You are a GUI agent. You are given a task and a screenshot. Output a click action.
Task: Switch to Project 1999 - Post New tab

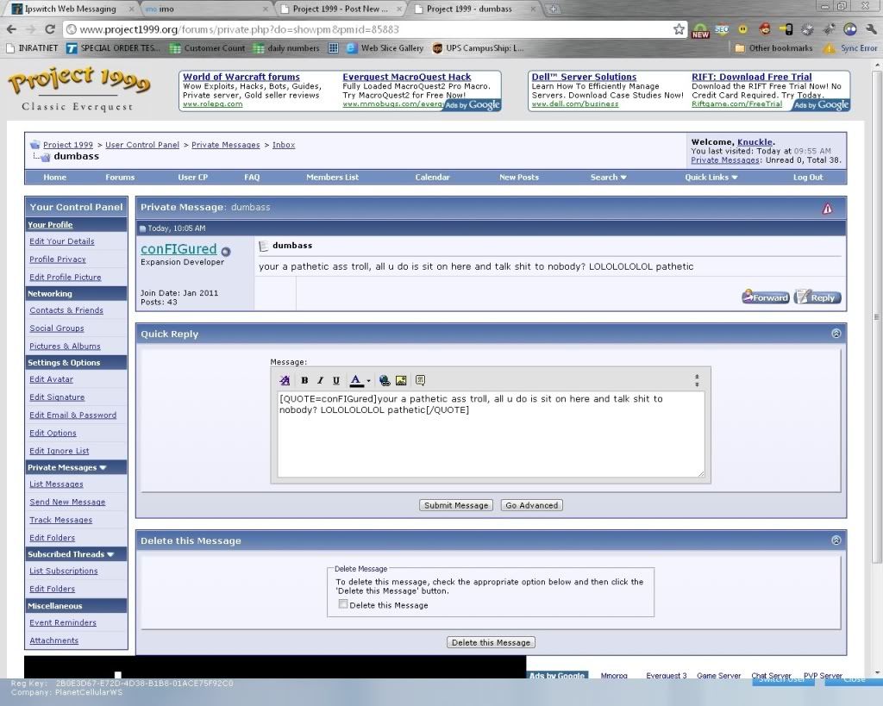(x=340, y=9)
